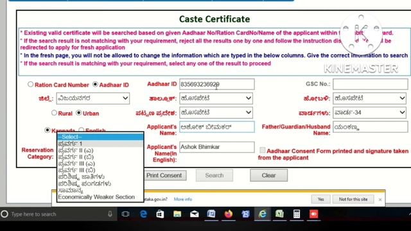
Task: Open the Excel icon in the taskbar
Action: pos(279,214)
